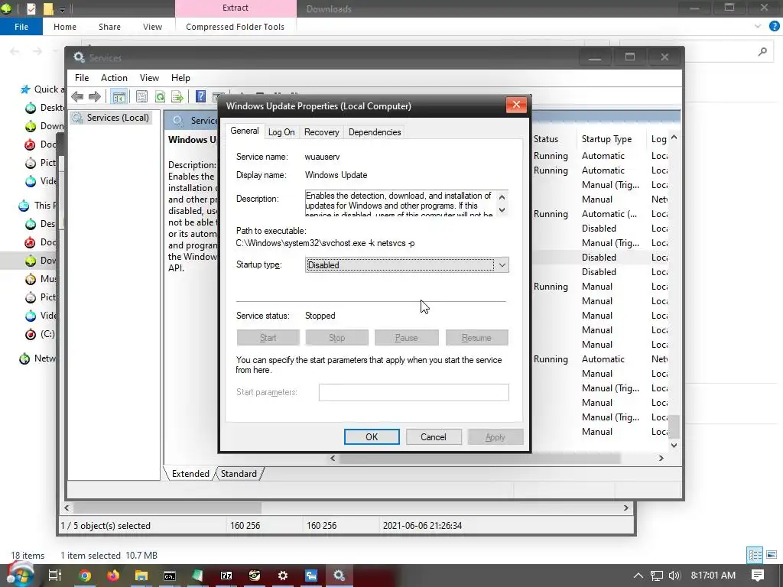Open the Startup type dropdown
The height and width of the screenshot is (587, 783).
[407, 265]
